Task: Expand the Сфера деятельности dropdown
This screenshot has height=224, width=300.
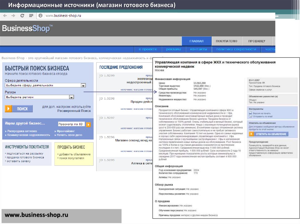Action: 83,86
